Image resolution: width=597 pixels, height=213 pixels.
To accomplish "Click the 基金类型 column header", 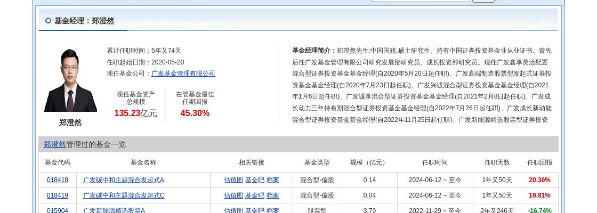I will pos(317,162).
